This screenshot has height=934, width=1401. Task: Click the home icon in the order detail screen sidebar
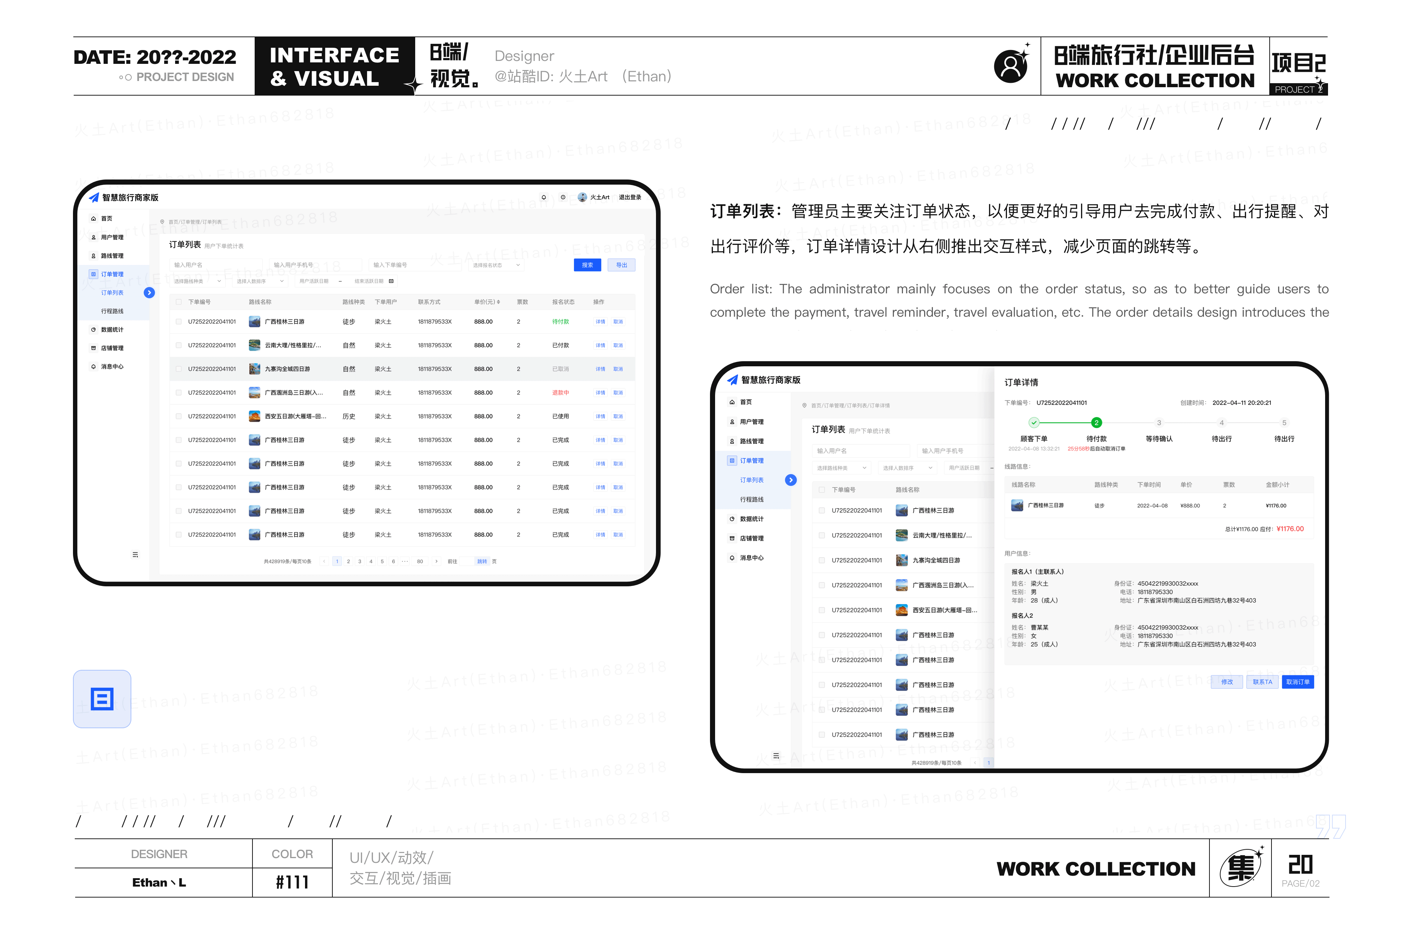click(732, 402)
